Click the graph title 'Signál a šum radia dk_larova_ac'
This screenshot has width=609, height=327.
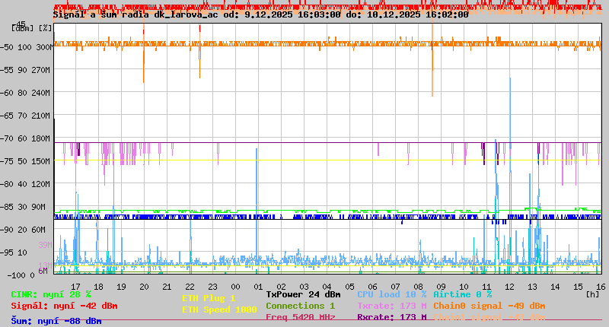pos(136,14)
